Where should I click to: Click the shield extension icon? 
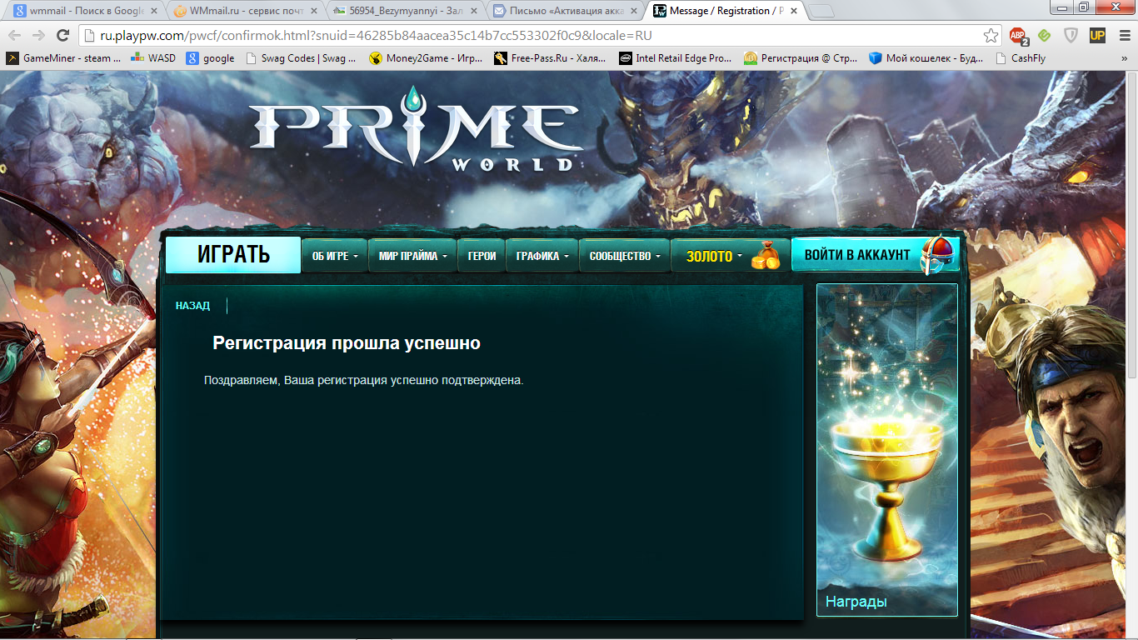pos(1071,35)
